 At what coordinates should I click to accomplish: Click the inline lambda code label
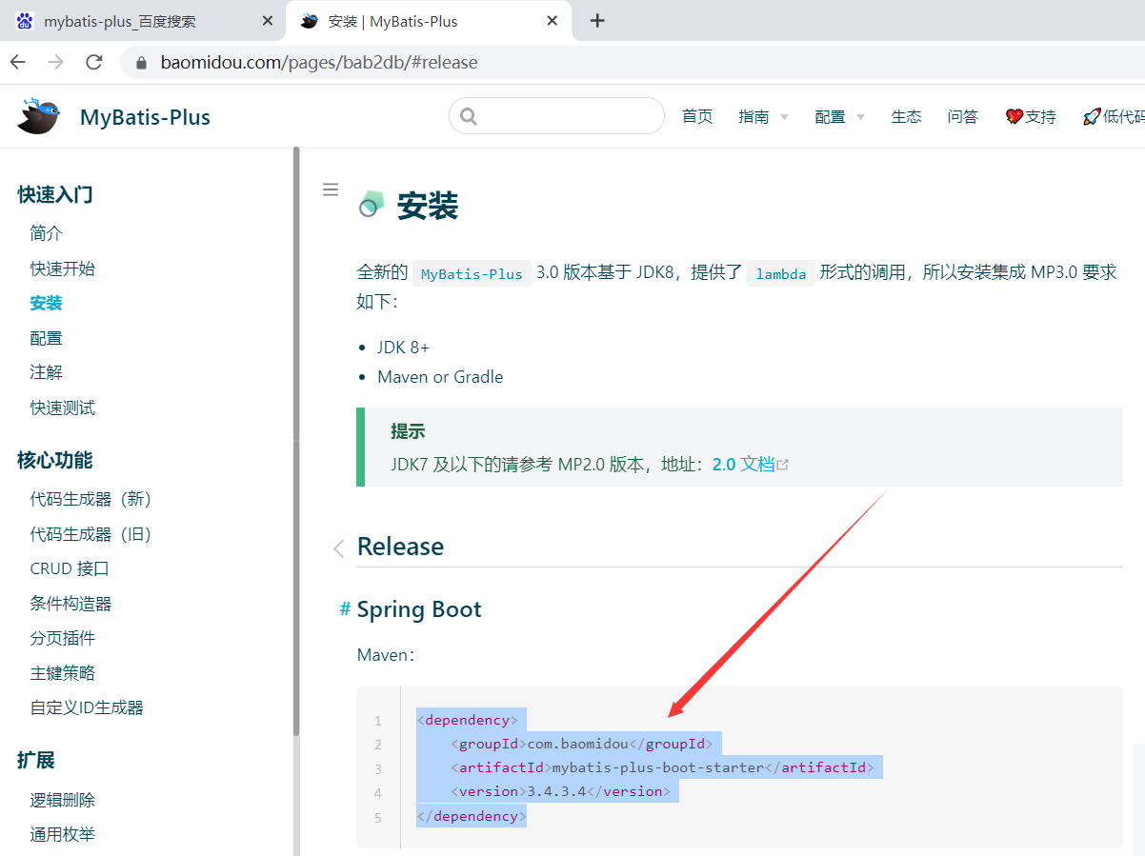click(x=781, y=274)
